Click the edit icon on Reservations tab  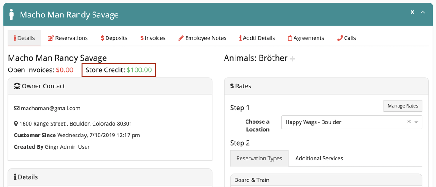pos(51,38)
